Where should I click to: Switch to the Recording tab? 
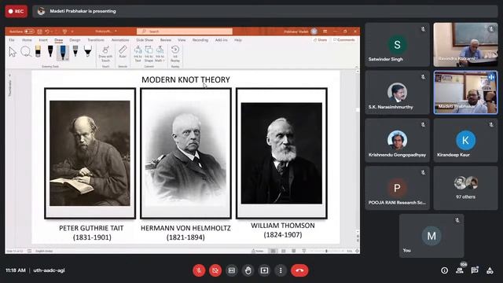click(x=200, y=40)
